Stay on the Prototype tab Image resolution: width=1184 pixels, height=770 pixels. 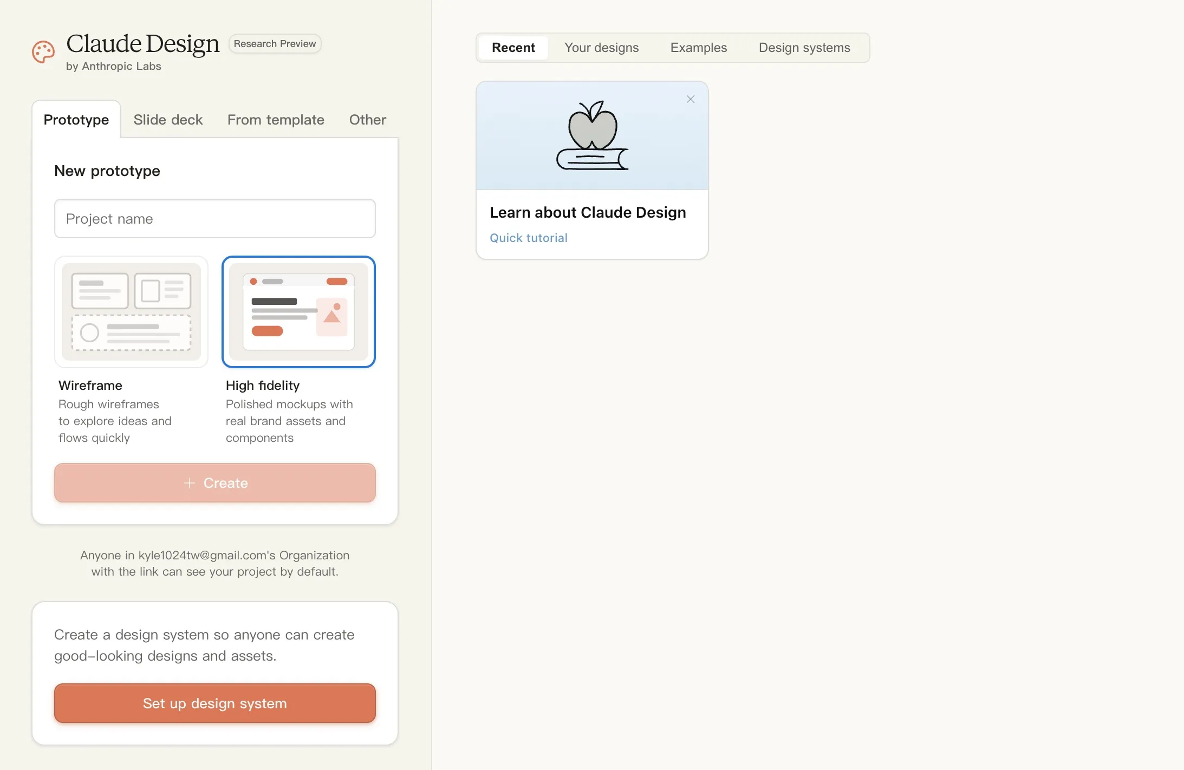click(76, 120)
